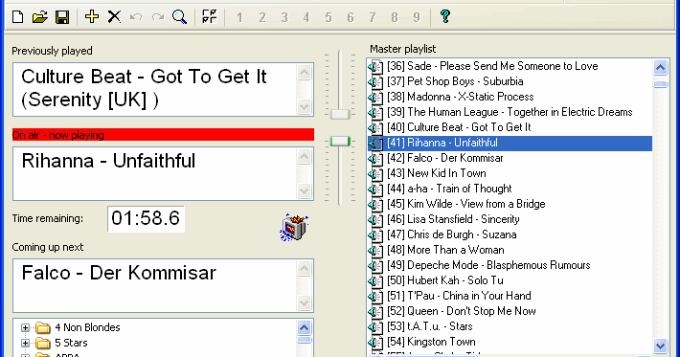Screen dimensions: 680x357
Task: Select [50] Hubert Kah - Solo Tu
Action: click(445, 280)
